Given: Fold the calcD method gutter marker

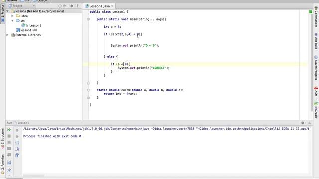Looking at the screenshot, I should (x=88, y=90).
